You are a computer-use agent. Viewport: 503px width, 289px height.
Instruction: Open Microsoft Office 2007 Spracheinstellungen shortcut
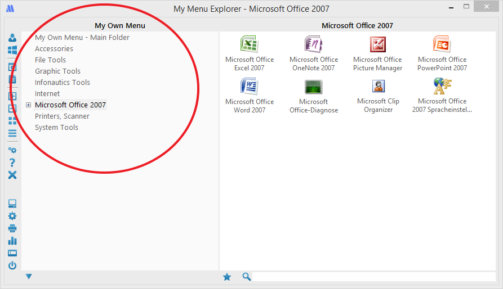click(442, 96)
